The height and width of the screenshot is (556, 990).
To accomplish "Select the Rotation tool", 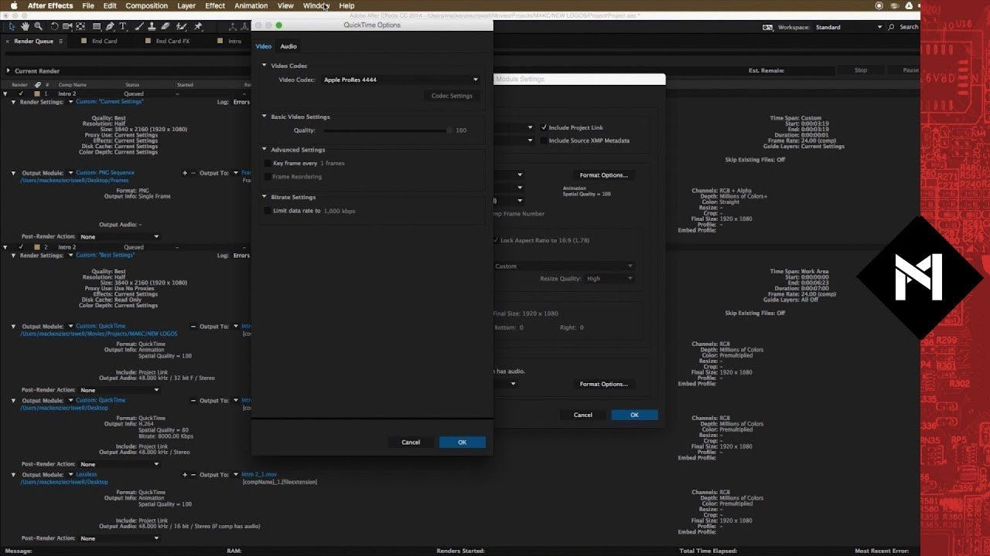I will (54, 26).
